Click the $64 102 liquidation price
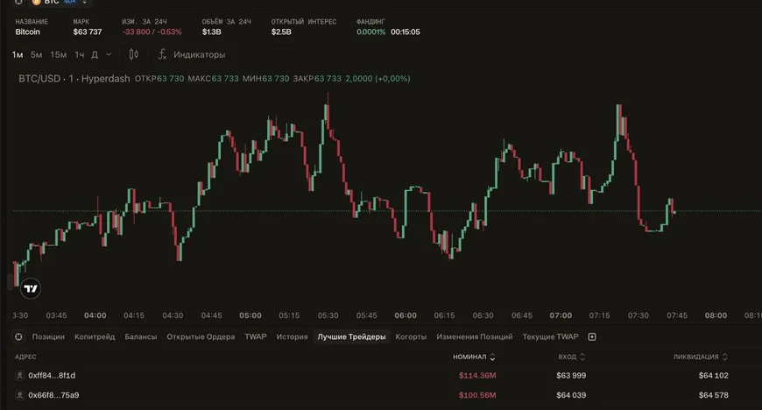 (x=714, y=376)
